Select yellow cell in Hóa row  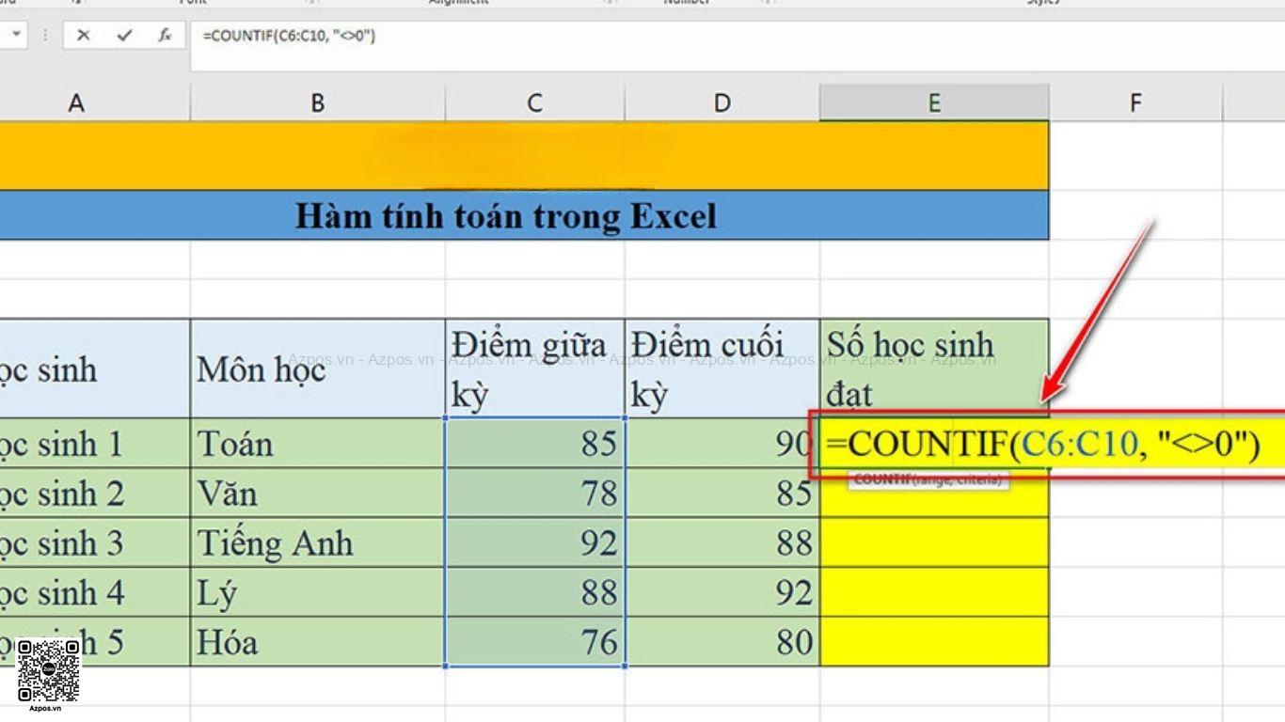coord(934,642)
